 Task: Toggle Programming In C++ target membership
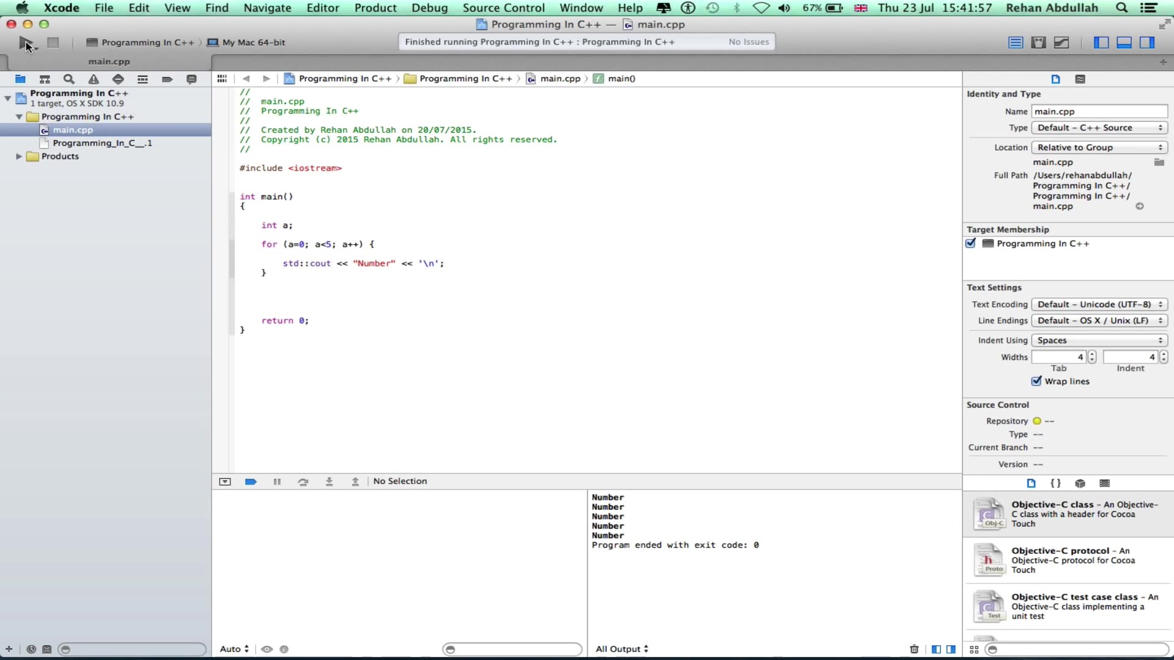972,243
